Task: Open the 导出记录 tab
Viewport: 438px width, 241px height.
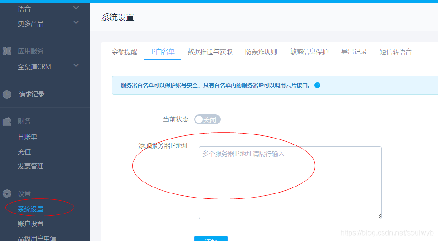Action: click(354, 52)
